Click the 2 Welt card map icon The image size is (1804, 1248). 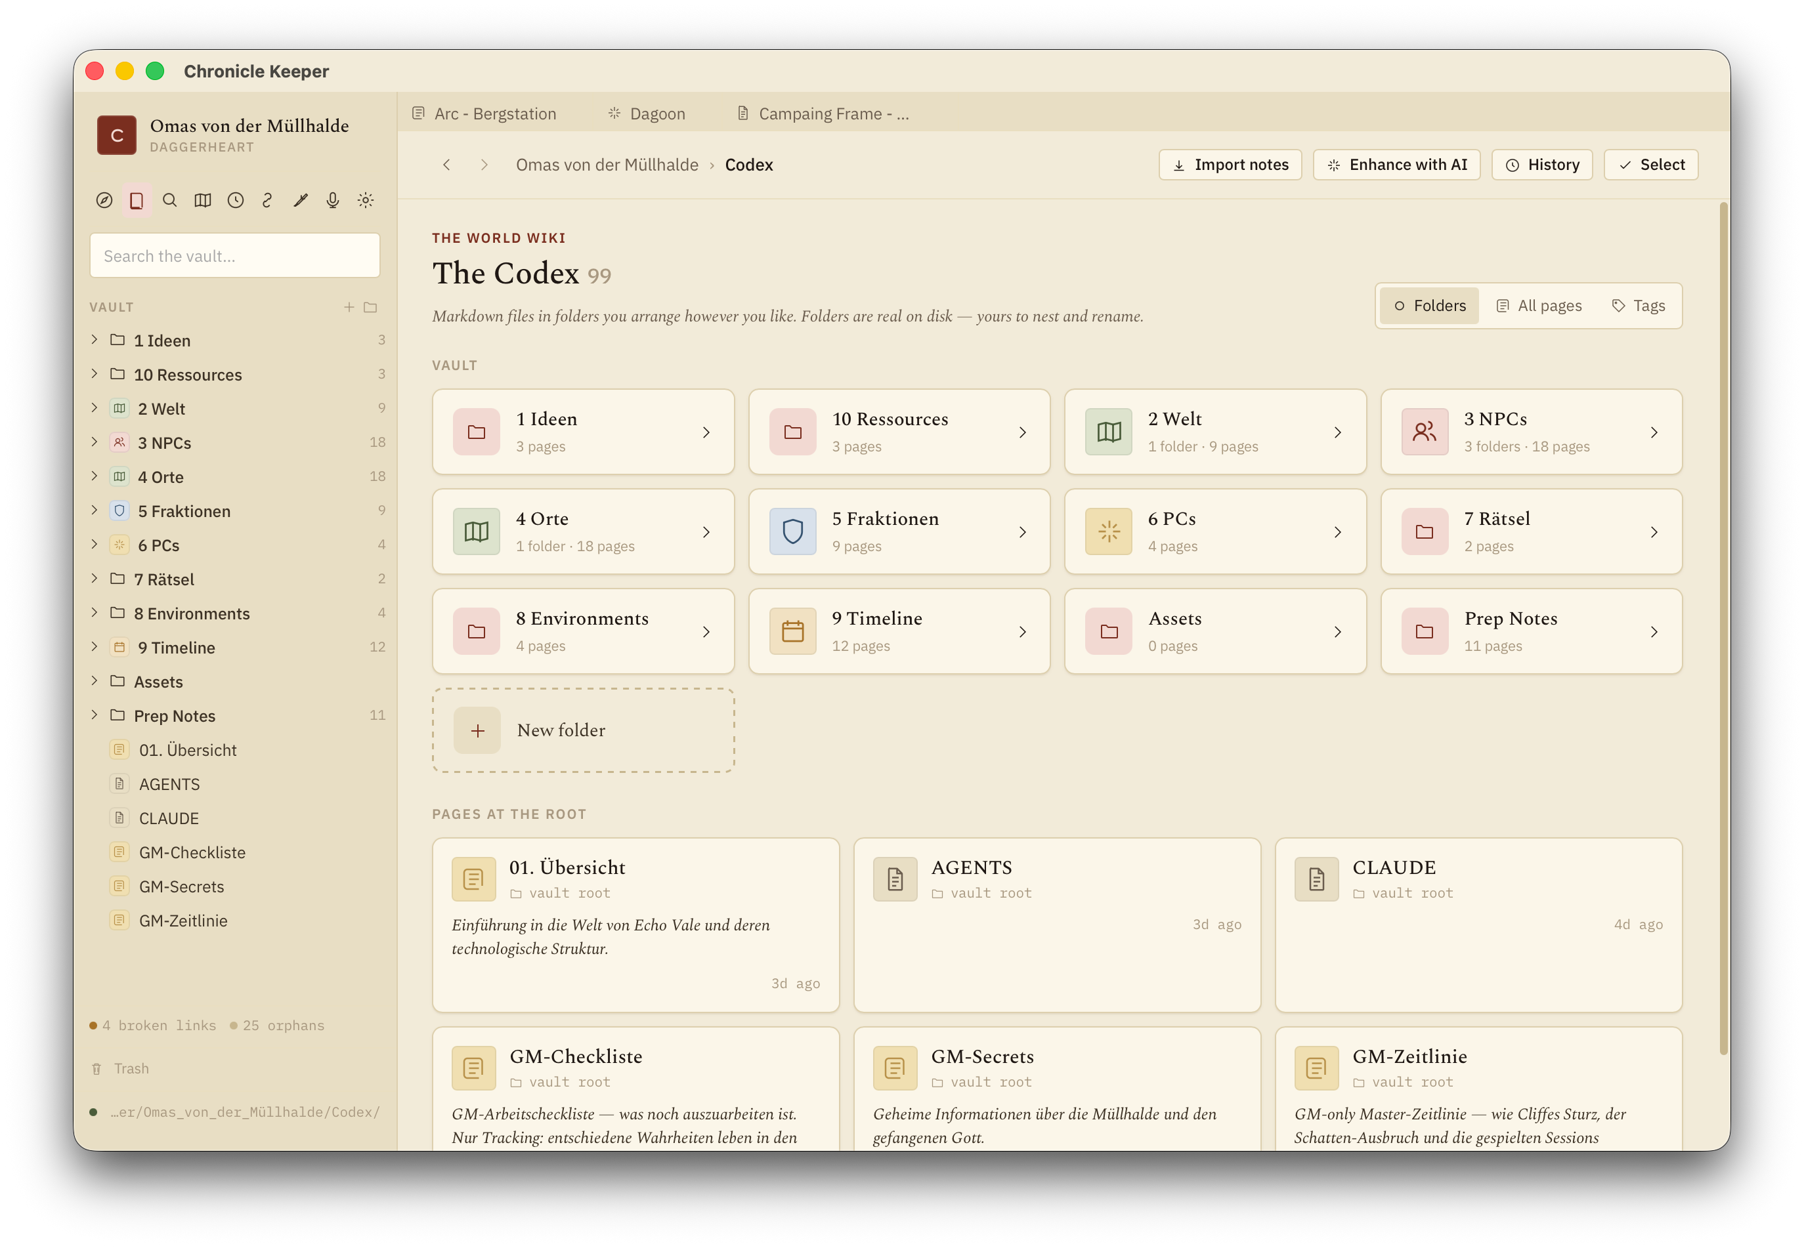(x=1109, y=432)
